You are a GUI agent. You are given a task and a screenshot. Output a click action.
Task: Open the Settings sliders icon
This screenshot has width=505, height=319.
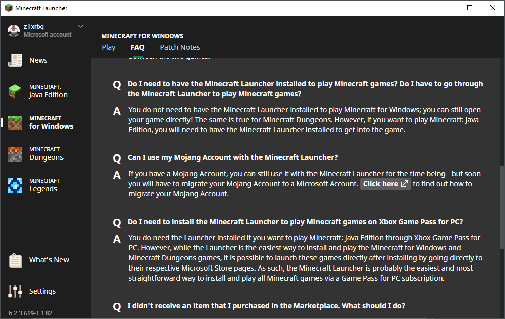click(15, 291)
